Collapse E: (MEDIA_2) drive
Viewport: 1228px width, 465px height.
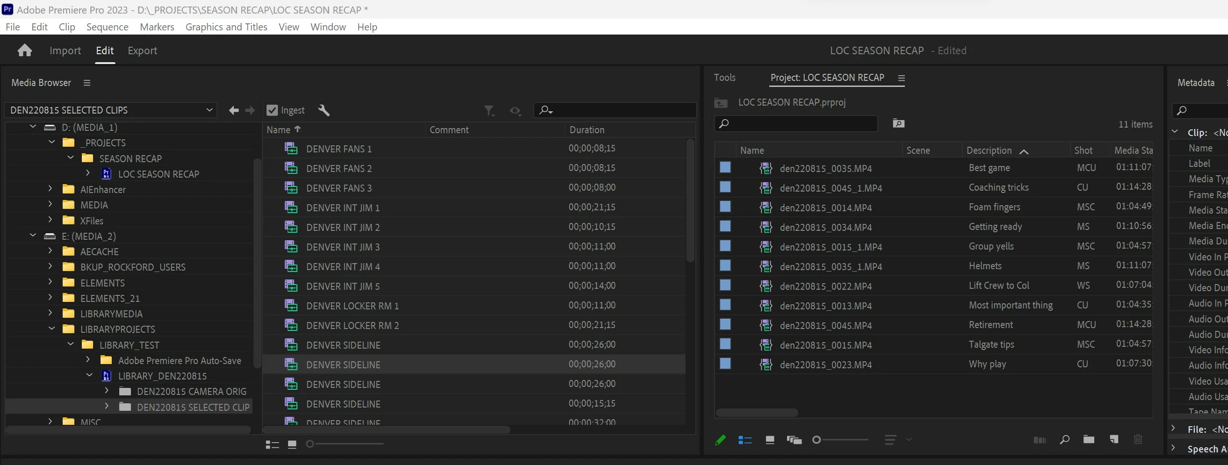33,236
